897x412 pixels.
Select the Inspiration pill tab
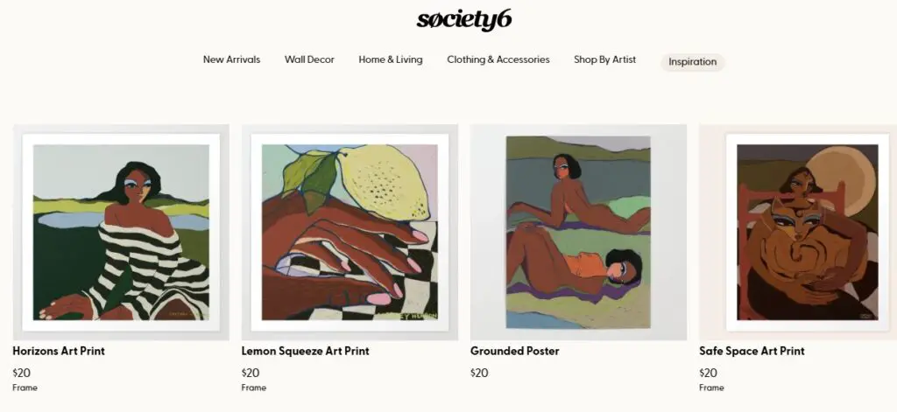[x=693, y=62]
